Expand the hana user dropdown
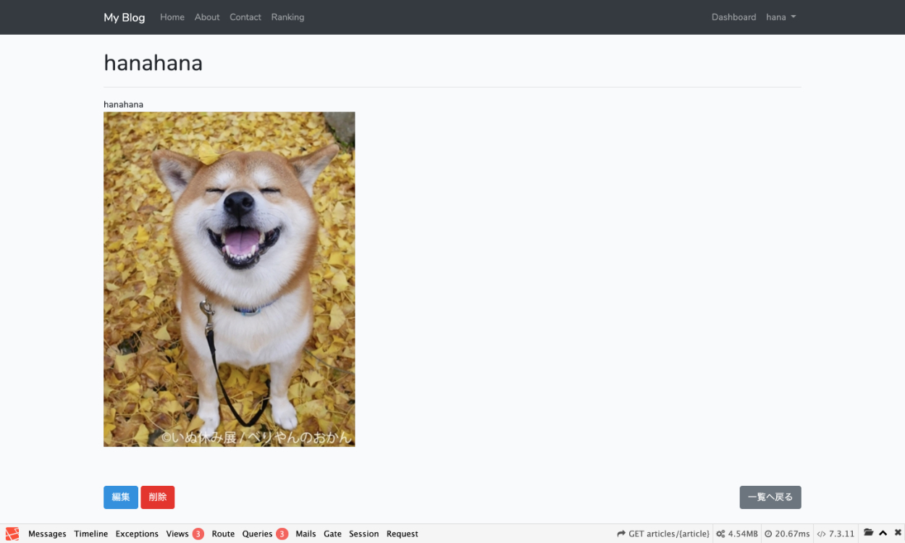The height and width of the screenshot is (543, 905). click(780, 17)
